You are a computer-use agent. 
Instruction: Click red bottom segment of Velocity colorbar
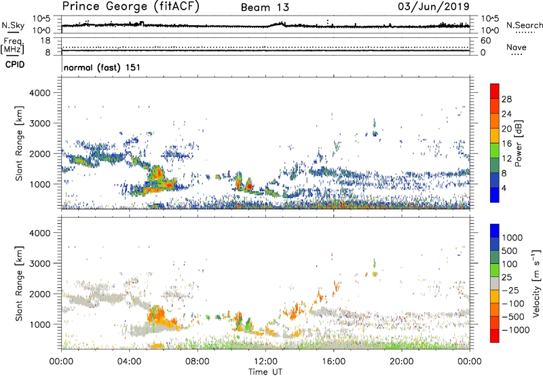point(495,336)
